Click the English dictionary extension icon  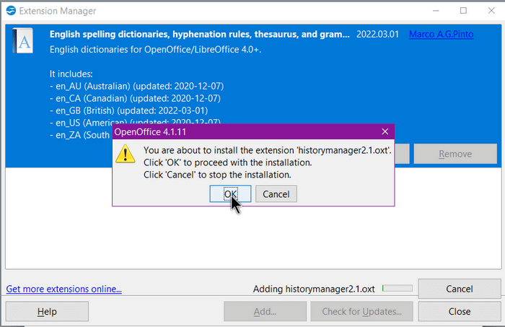pos(22,40)
